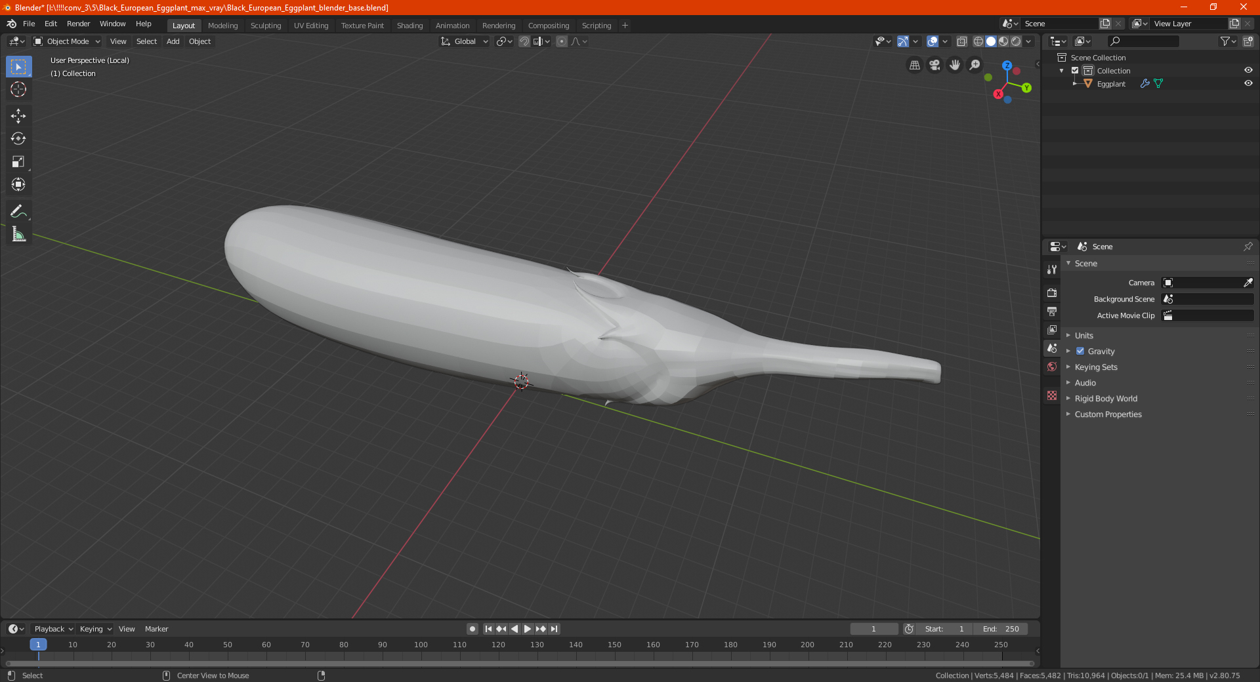1260x682 pixels.
Task: Click the Marker menu in timeline
Action: click(156, 629)
